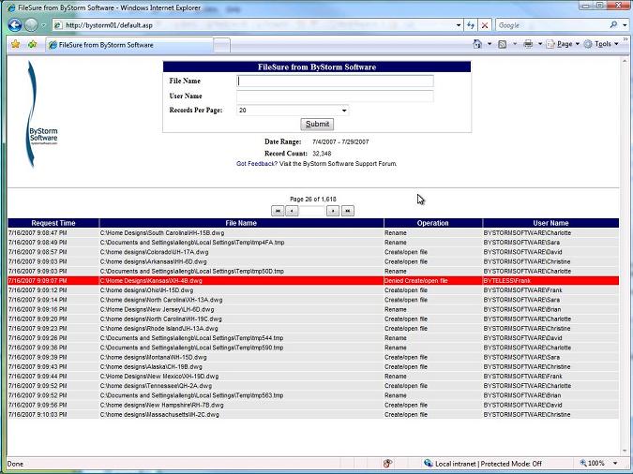Screen dimensions: 633x474
Task: Open the feeds dropdown arrow
Action: [x=515, y=44]
